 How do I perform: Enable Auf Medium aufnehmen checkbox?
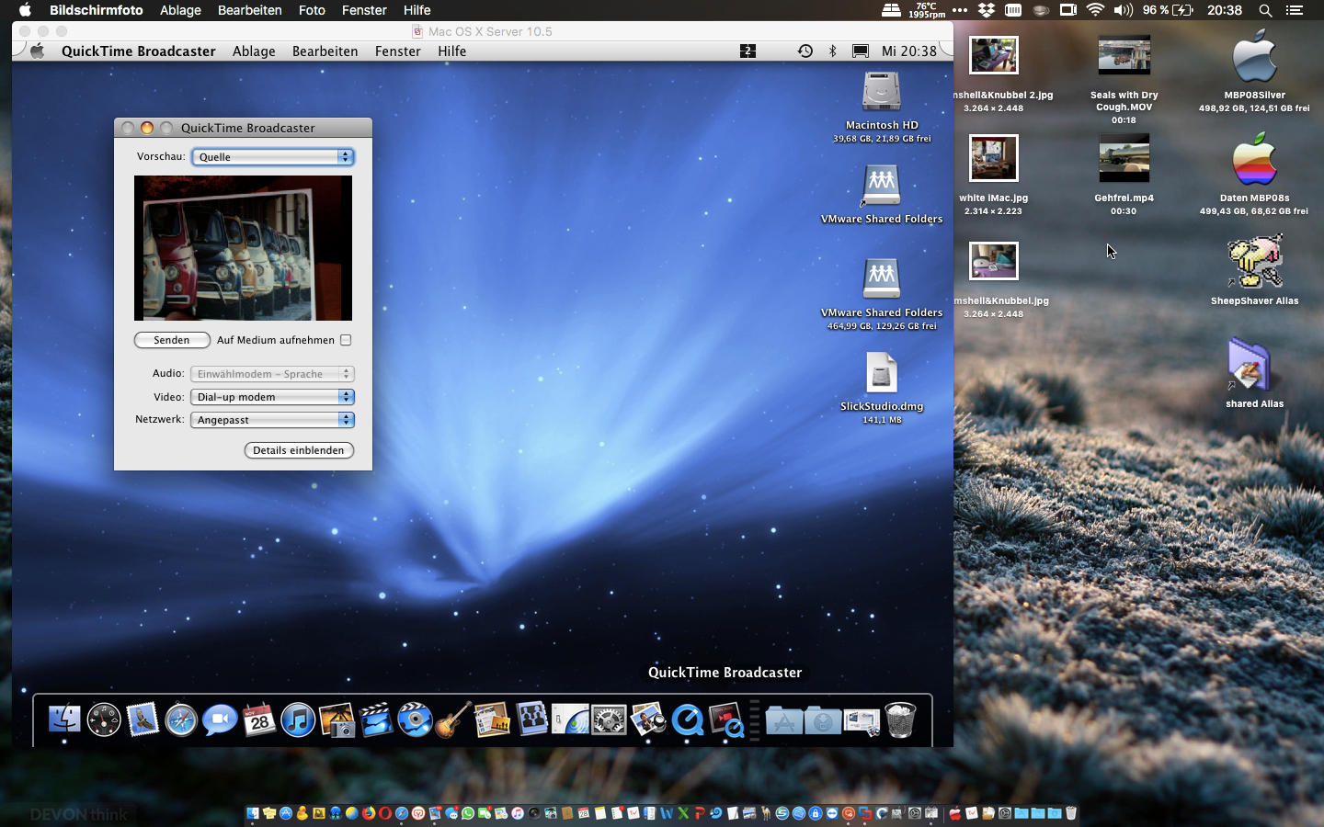[x=346, y=340]
